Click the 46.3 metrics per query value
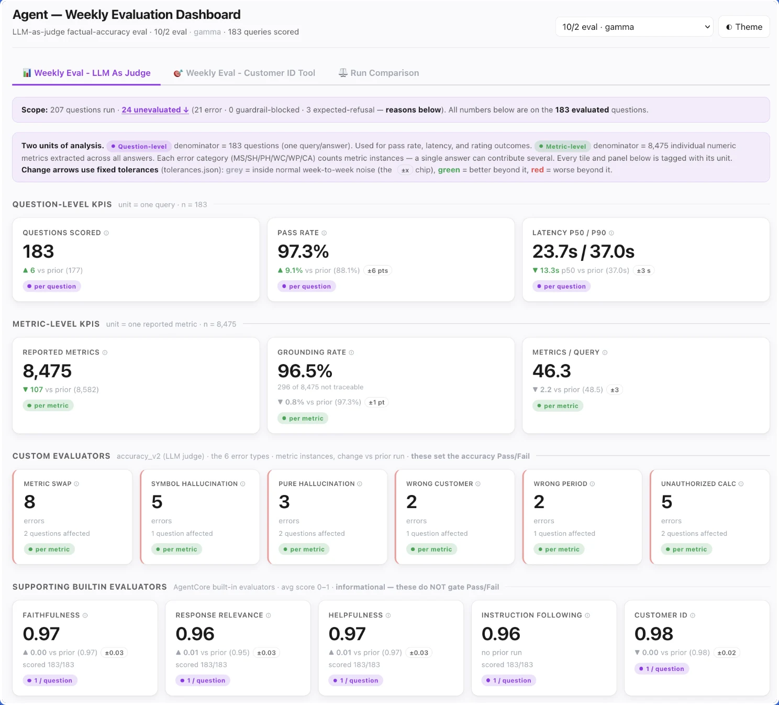Viewport: 779px width, 705px height. pos(552,371)
